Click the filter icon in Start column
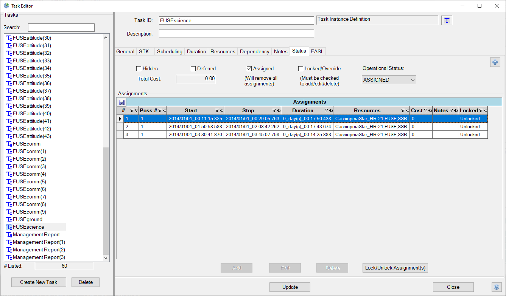 (x=217, y=111)
